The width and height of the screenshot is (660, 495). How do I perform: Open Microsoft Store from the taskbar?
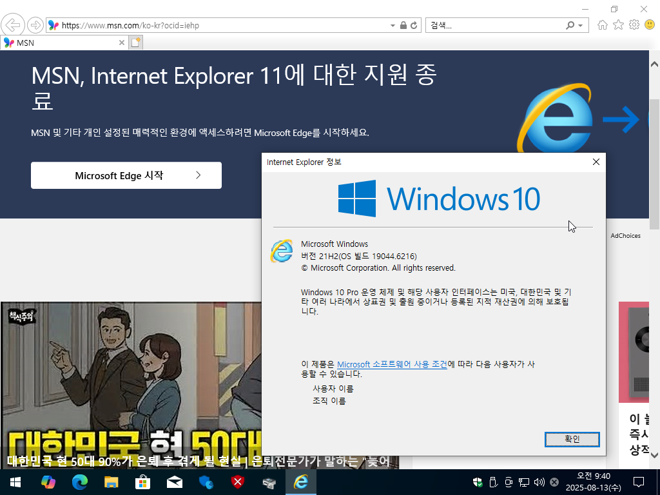142,482
